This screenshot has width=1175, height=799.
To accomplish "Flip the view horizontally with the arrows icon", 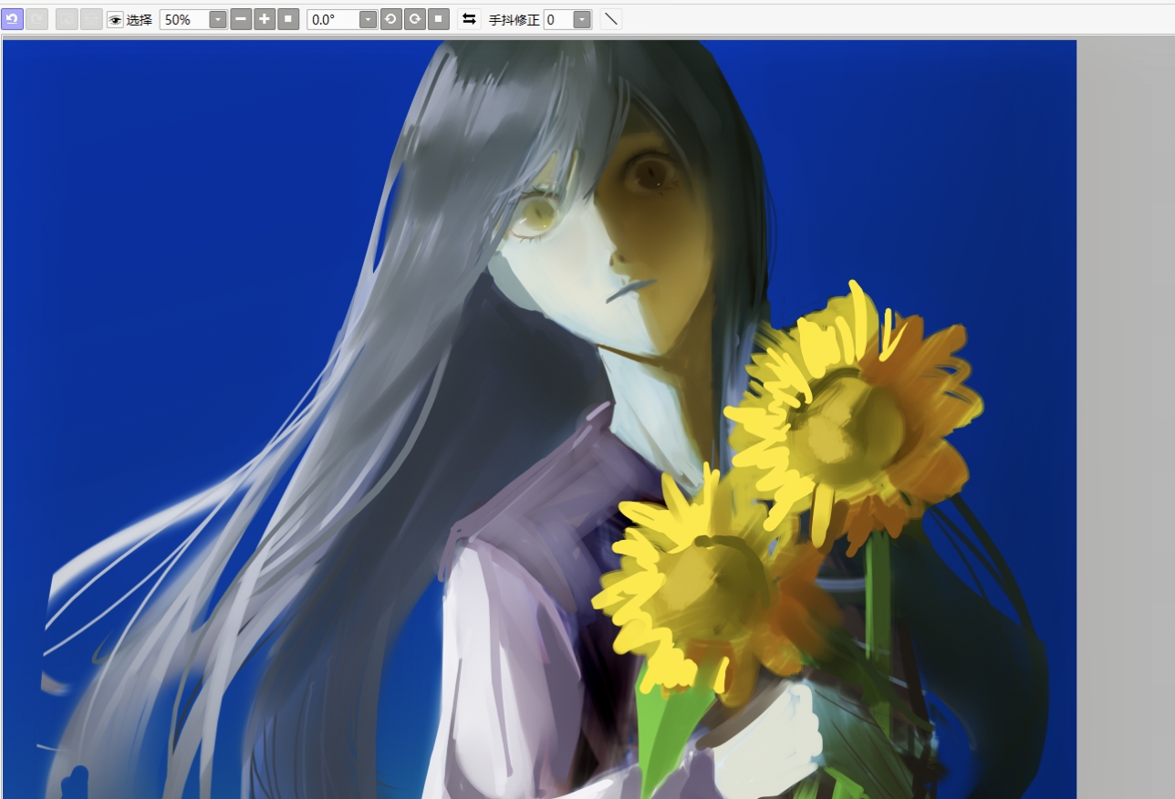I will [x=469, y=19].
